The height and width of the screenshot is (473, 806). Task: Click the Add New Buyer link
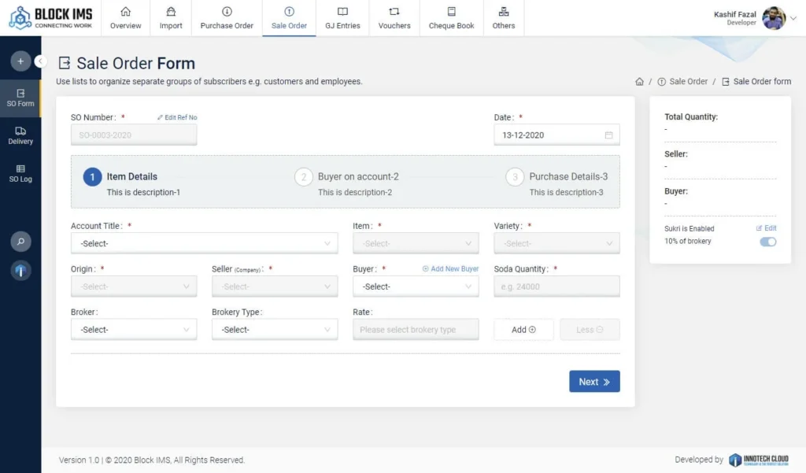pos(450,269)
